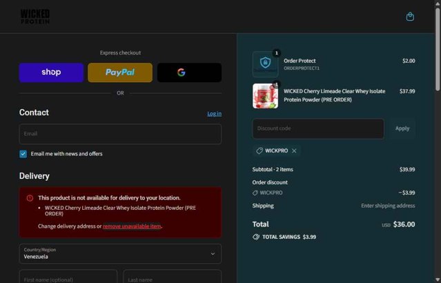Focus the First name (optional) field
The image size is (441, 283).
[68, 277]
